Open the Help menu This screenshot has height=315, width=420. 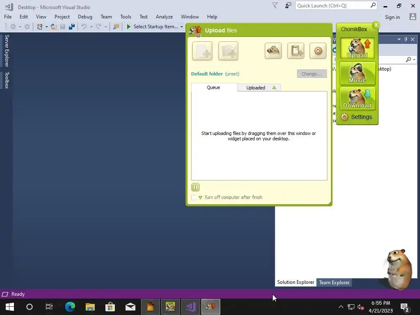[x=212, y=16]
